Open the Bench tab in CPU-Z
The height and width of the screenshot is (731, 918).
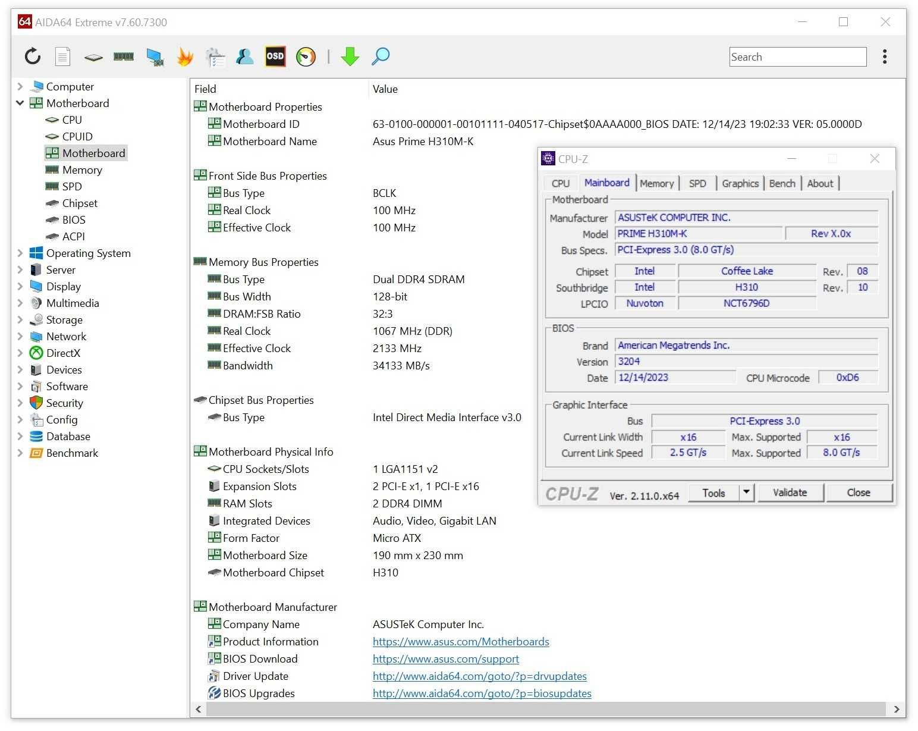(x=782, y=183)
